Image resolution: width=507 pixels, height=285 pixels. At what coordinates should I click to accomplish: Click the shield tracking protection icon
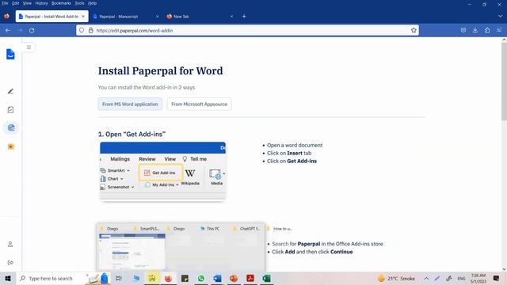[x=82, y=30]
